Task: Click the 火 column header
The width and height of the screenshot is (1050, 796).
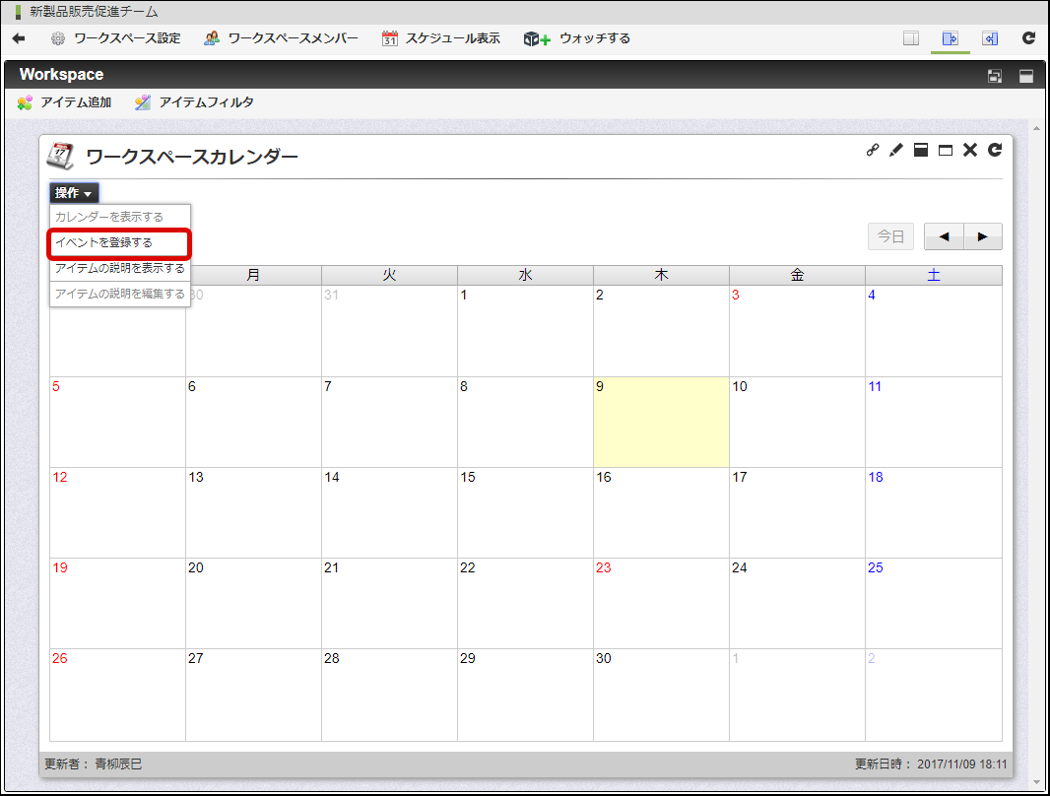Action: click(x=389, y=275)
